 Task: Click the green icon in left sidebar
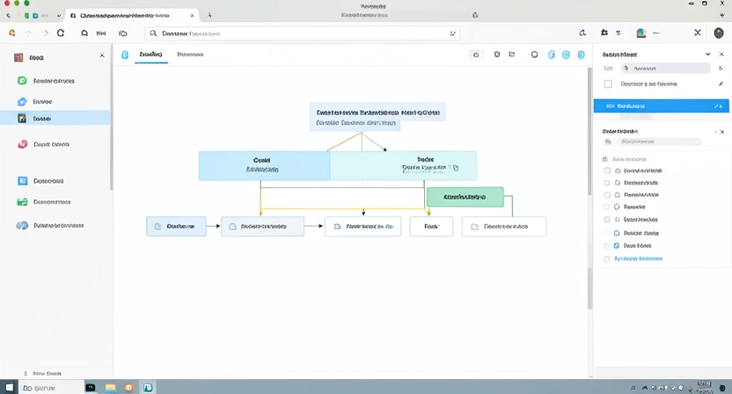22,81
